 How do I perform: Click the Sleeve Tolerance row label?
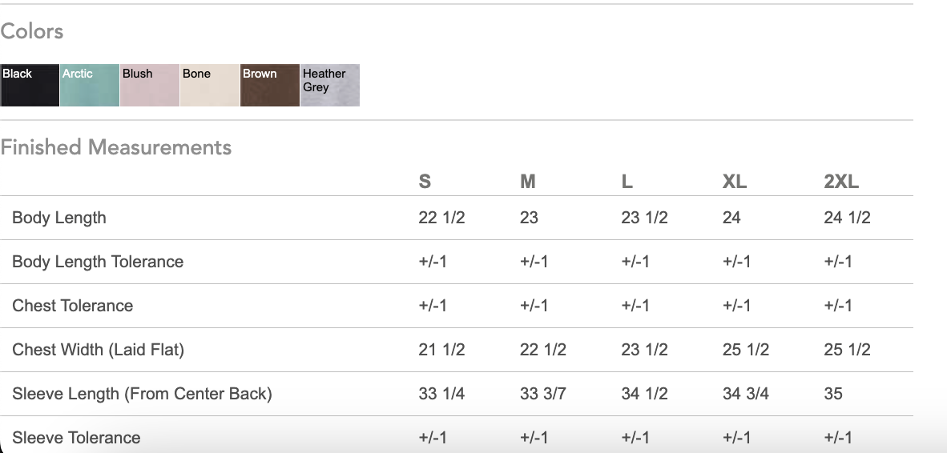click(x=76, y=438)
